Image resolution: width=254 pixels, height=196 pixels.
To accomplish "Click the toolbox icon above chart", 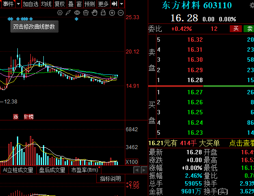I will tap(86, 13).
